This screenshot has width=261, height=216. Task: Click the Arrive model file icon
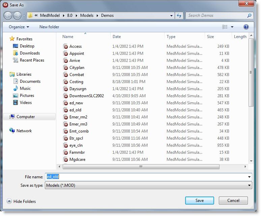(66, 61)
